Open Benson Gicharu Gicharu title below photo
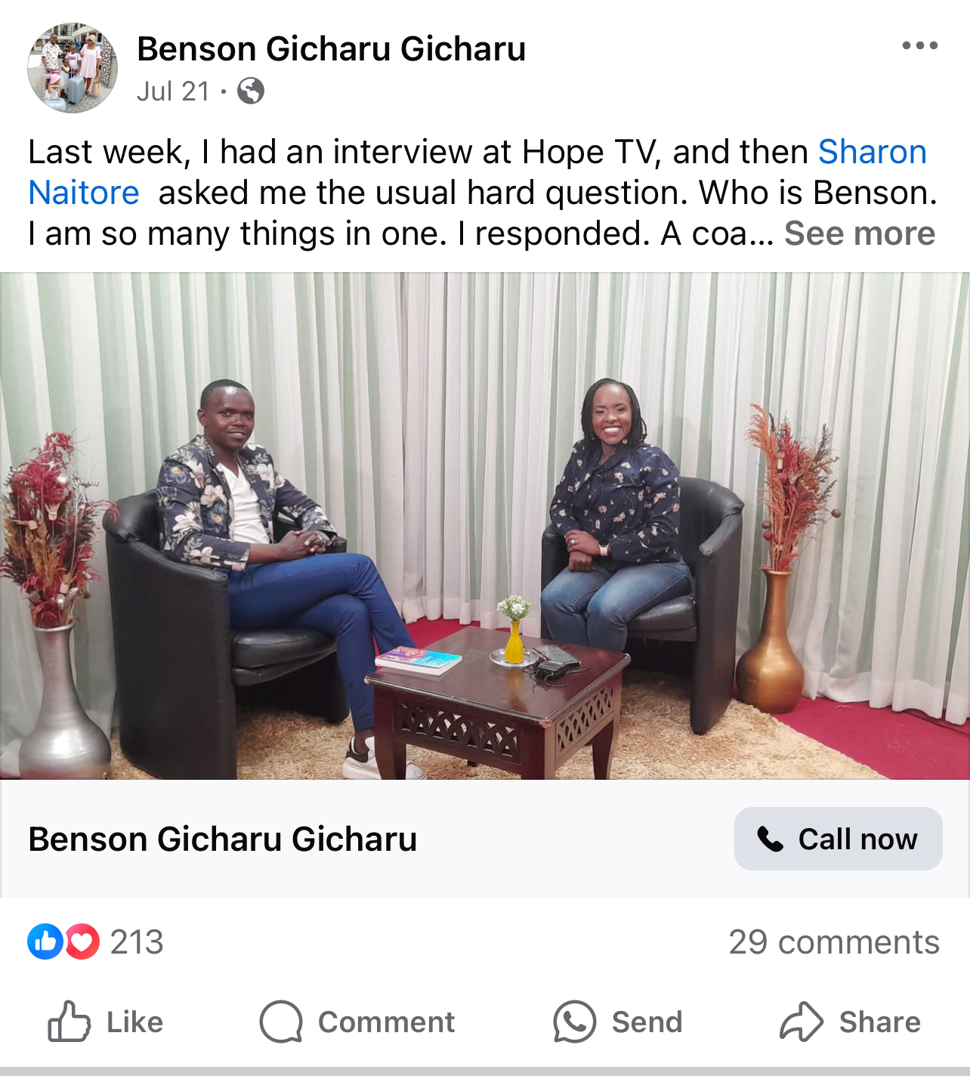Screen dimensions: 970x1079 223,839
